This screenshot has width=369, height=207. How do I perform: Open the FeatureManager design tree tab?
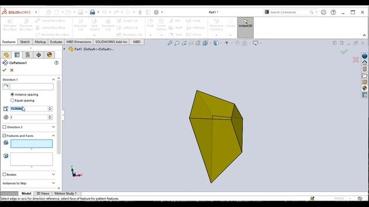click(x=6, y=55)
